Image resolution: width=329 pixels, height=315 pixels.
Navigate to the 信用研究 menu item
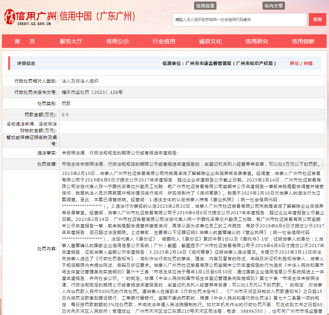point(257,42)
